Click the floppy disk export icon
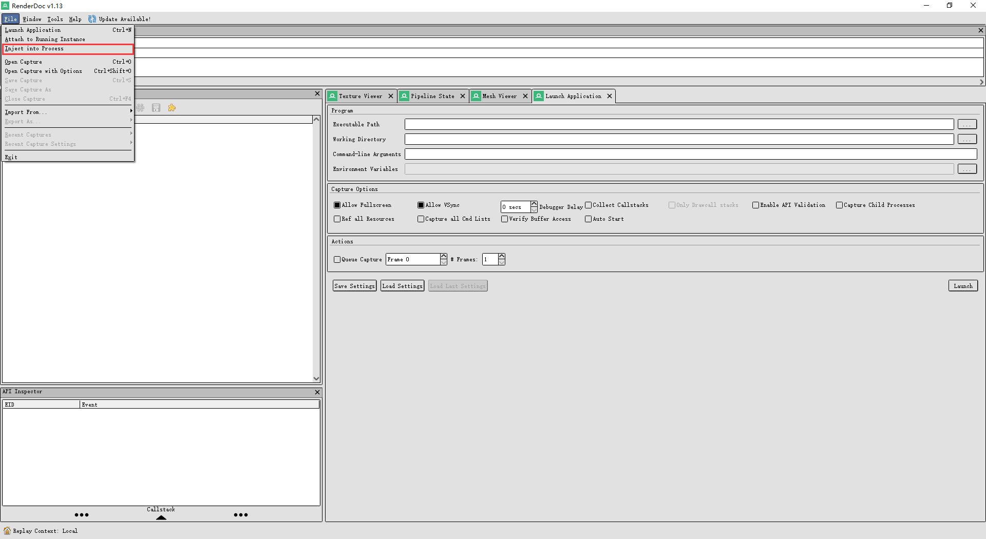The height and width of the screenshot is (539, 986). (156, 108)
